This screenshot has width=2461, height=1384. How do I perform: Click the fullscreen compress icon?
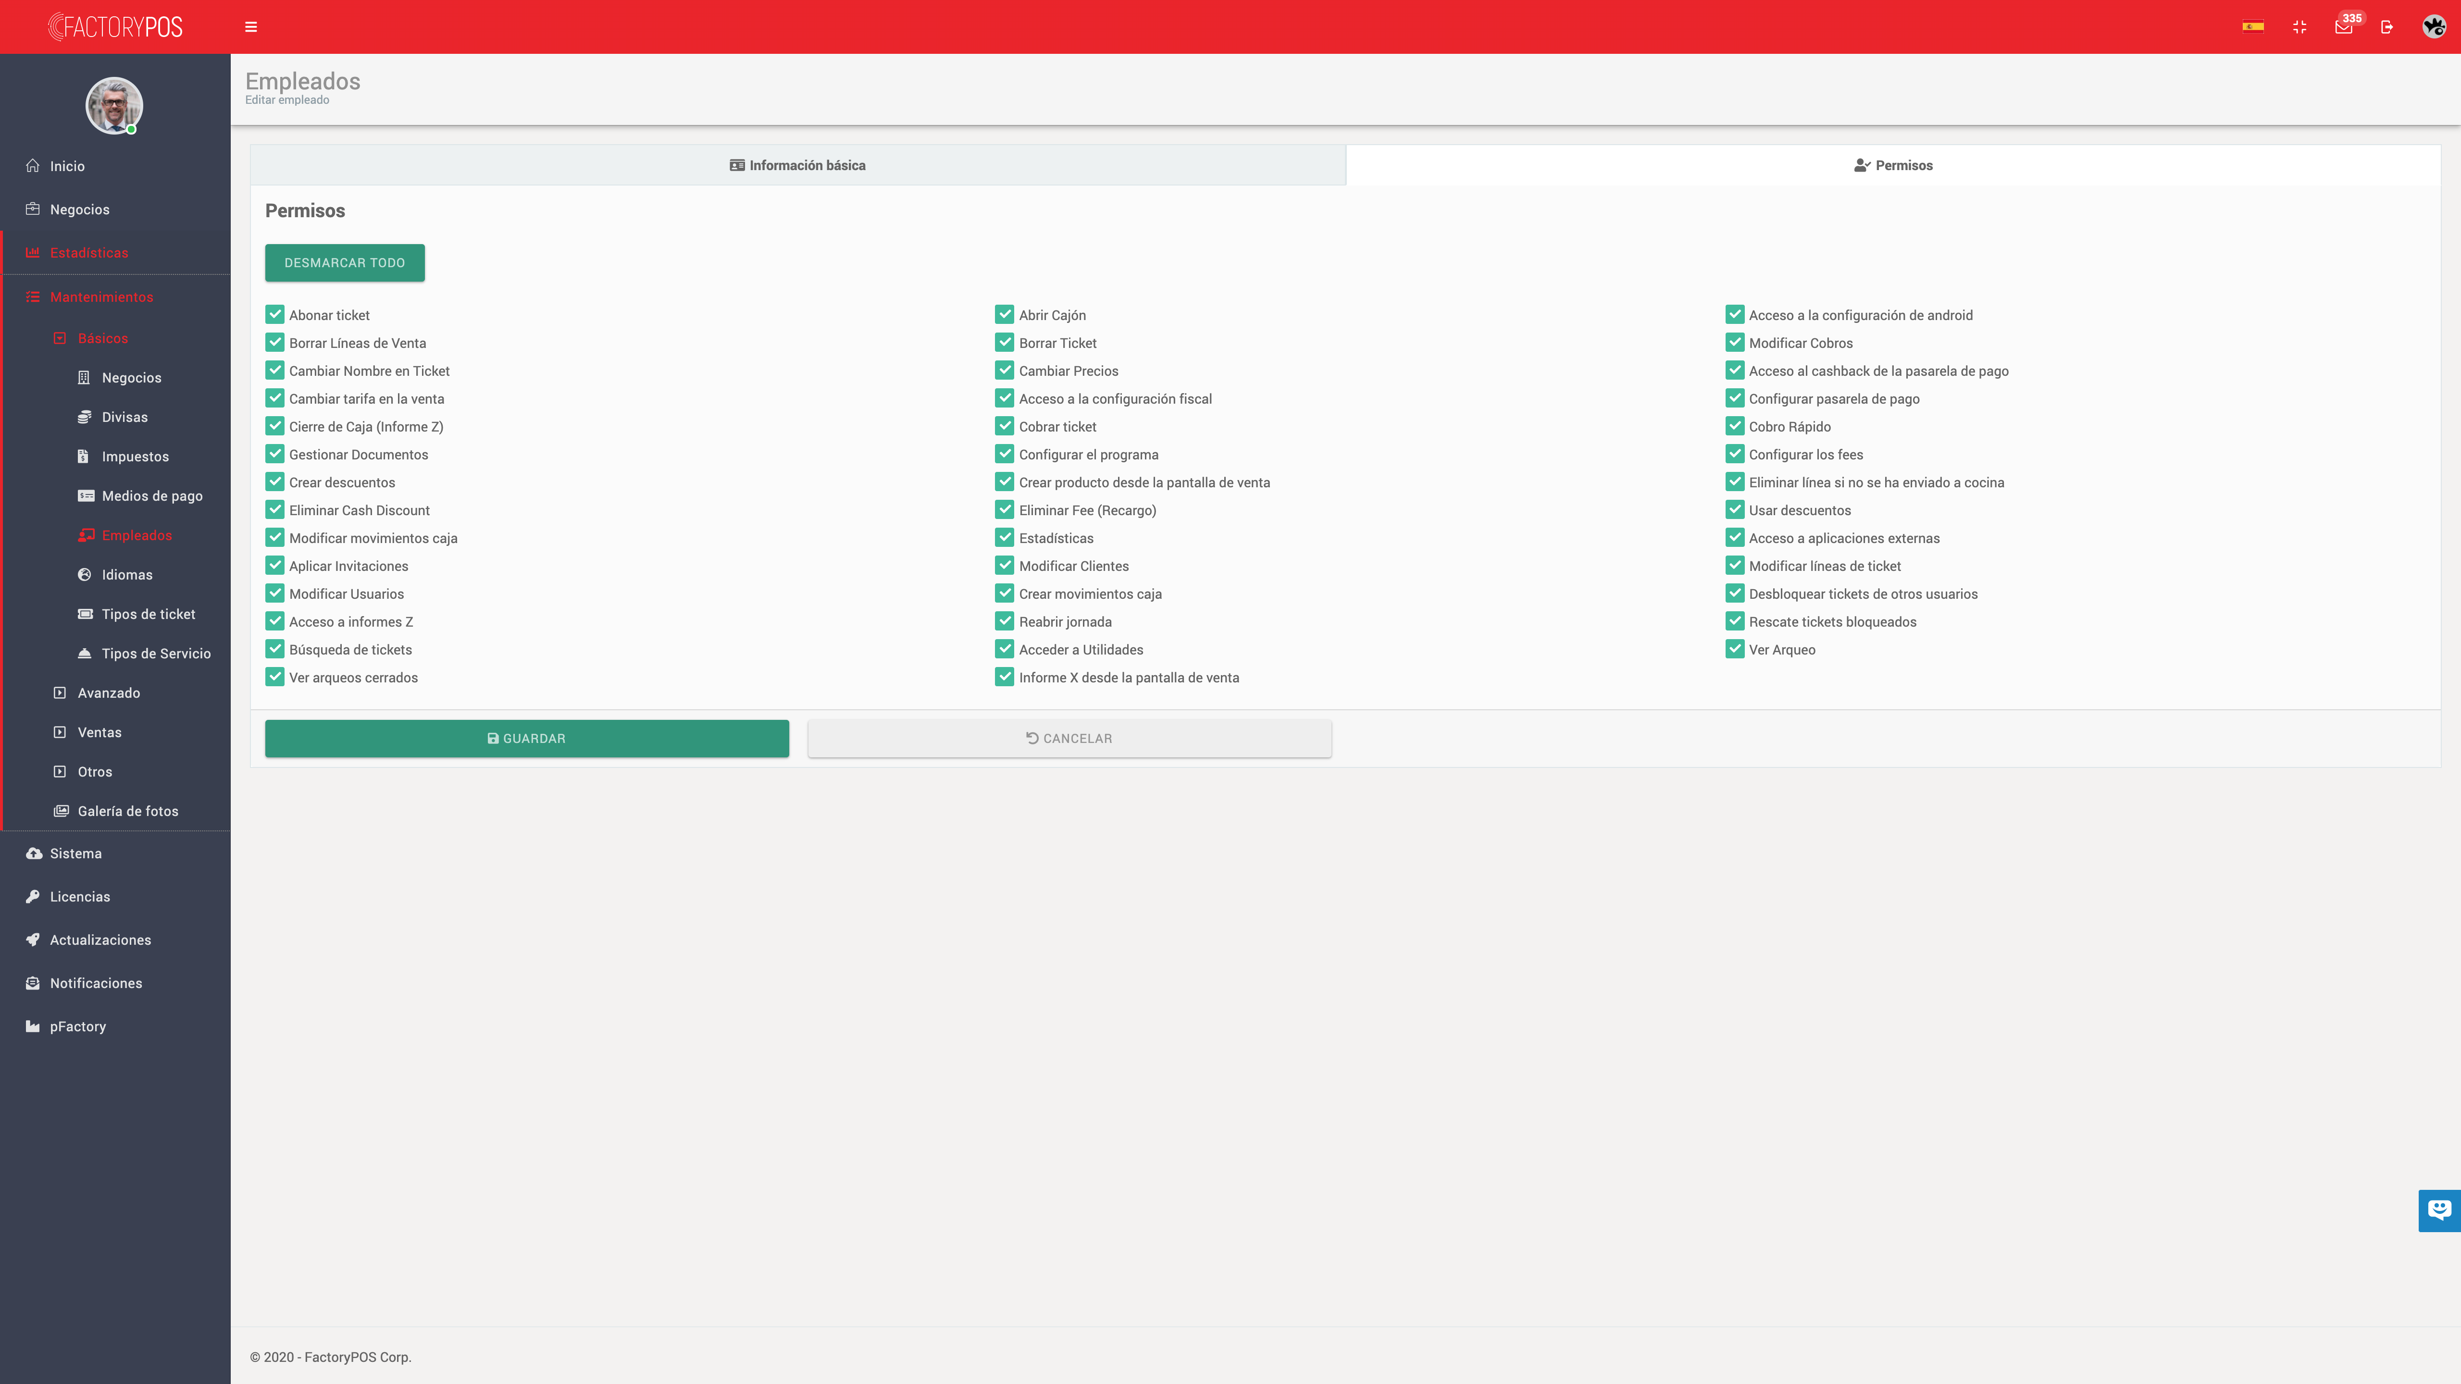coord(2299,27)
